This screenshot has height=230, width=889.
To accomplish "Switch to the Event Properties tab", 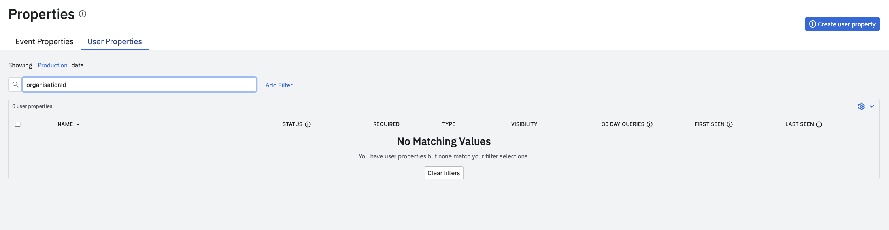I will point(44,42).
